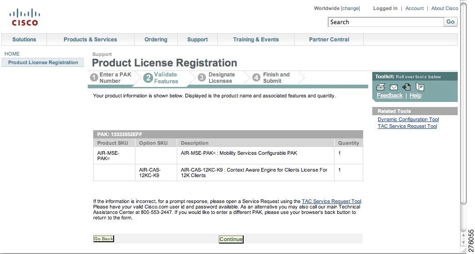Go to step 1 Enter a PAK Number
The image size is (475, 254).
[111, 78]
